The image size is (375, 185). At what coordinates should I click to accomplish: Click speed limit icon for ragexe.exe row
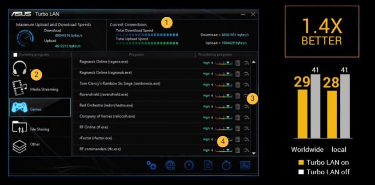click(246, 63)
